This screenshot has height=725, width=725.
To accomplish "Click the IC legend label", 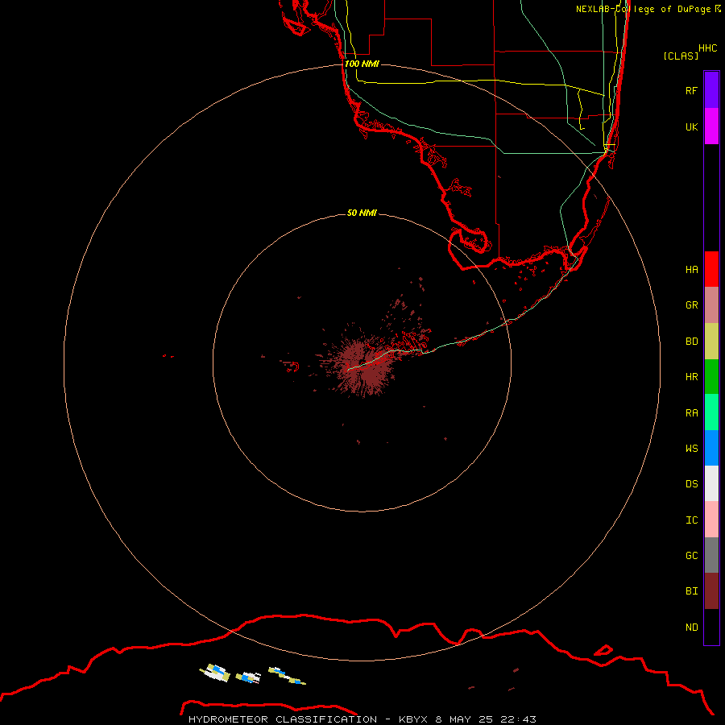I will (691, 520).
